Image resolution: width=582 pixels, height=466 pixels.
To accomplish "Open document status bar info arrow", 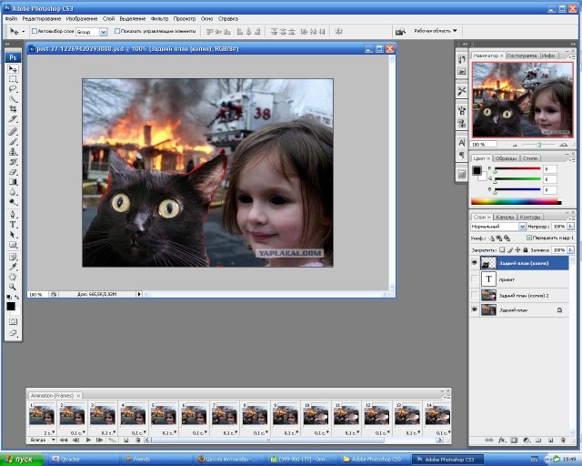I will pos(139,294).
